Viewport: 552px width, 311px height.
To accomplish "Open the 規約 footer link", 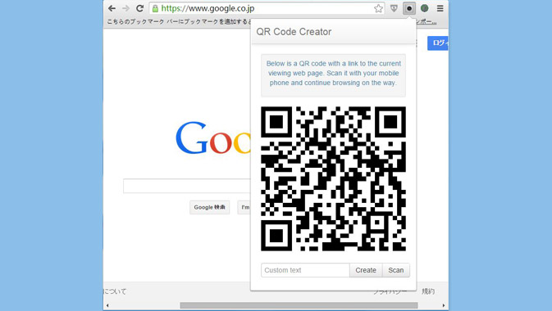I will pos(428,291).
